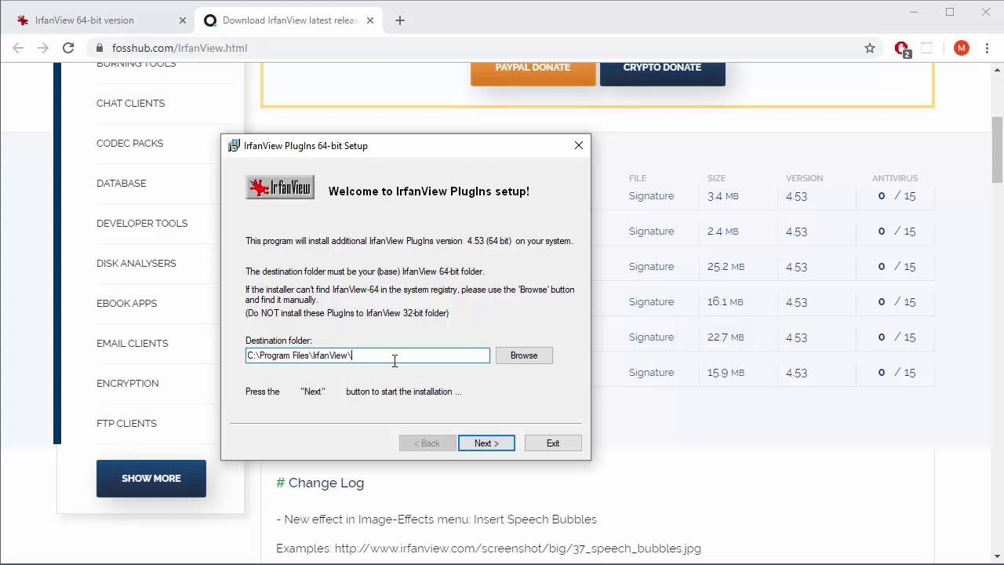The height and width of the screenshot is (565, 1004).
Task: Close the IrfanView 64-bit version tab
Action: point(182,20)
